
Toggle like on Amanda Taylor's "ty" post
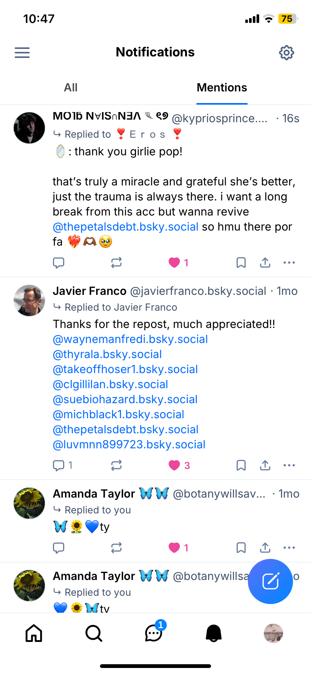[174, 548]
